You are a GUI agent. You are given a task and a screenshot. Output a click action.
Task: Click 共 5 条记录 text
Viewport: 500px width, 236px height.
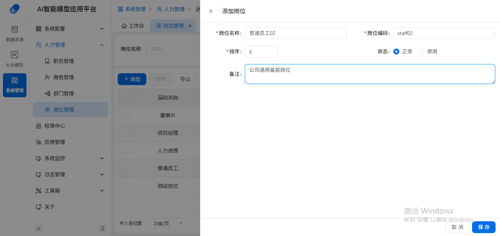pos(131,223)
